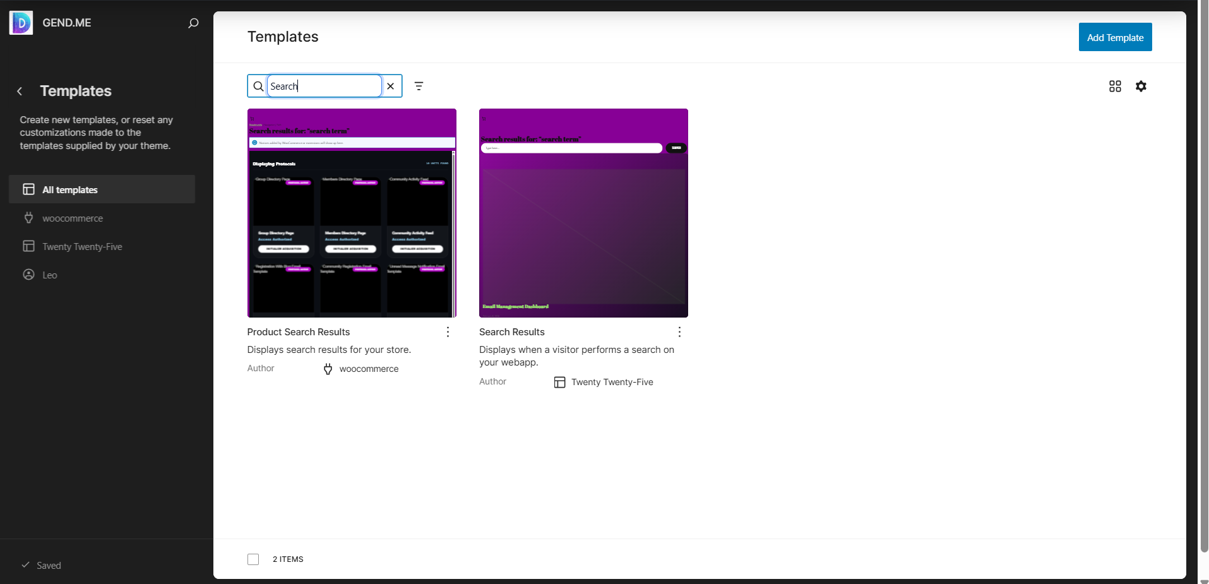The height and width of the screenshot is (584, 1209).
Task: Collapse the Templates panel with the back chevron
Action: pyautogui.click(x=20, y=91)
